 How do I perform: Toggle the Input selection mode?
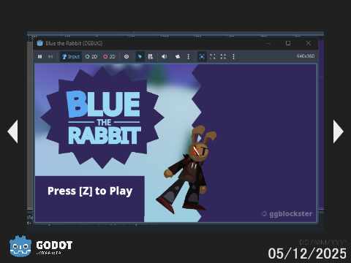click(x=71, y=57)
